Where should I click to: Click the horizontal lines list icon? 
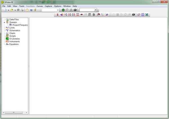click(x=90, y=15)
